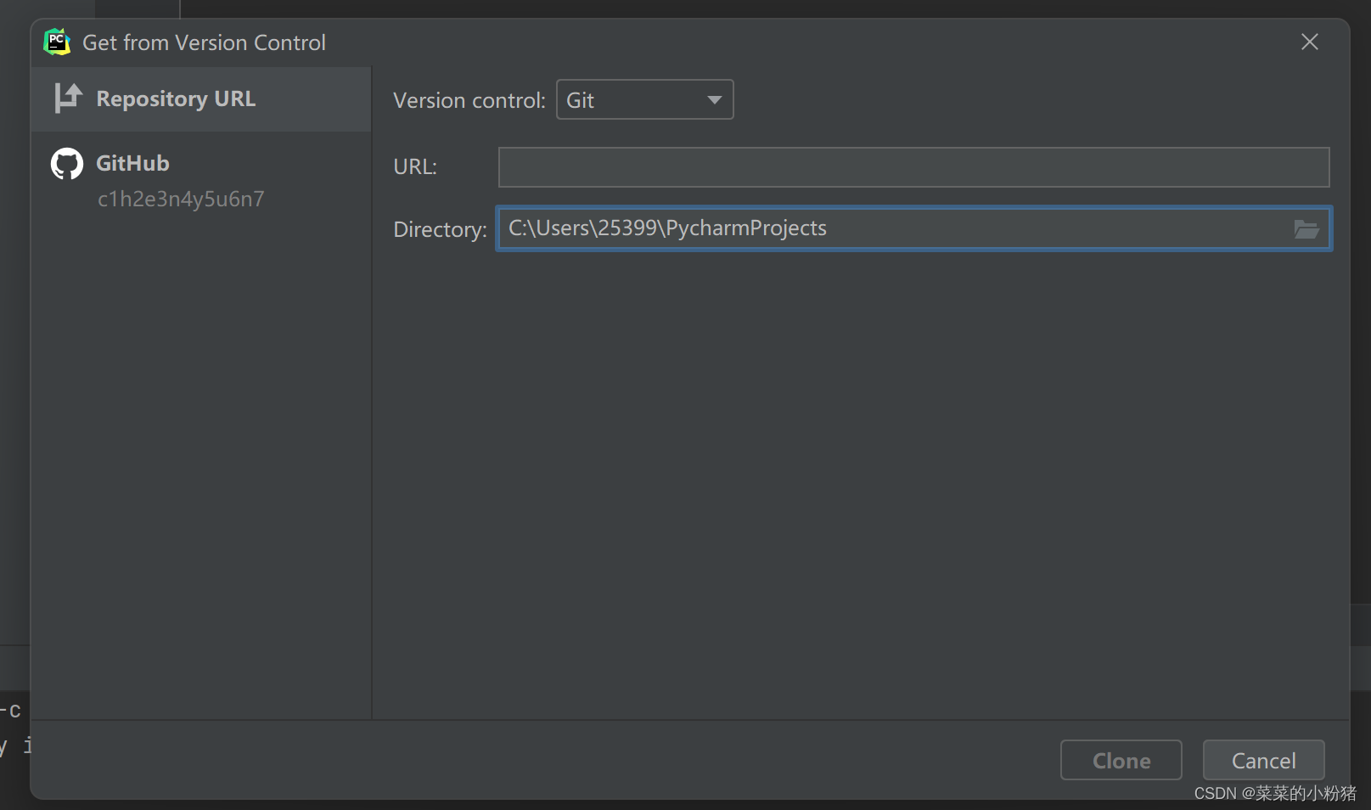Click the GitHub username c1h2e3n4y5u6n7
Screen dimensions: 1371x810
click(x=181, y=199)
